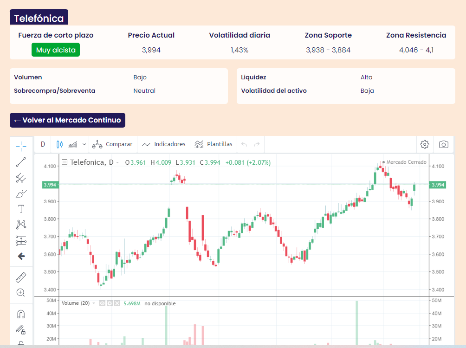Toggle the Volume indicator visibility eye

click(103, 303)
